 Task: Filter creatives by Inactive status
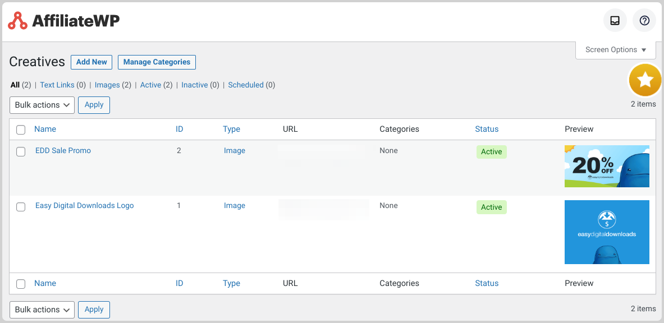click(x=195, y=85)
